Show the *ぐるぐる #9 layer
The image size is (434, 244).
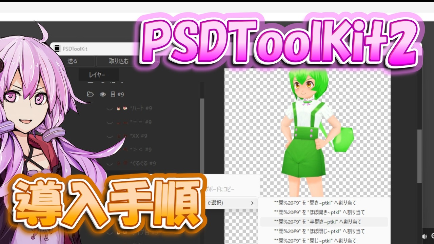109,163
